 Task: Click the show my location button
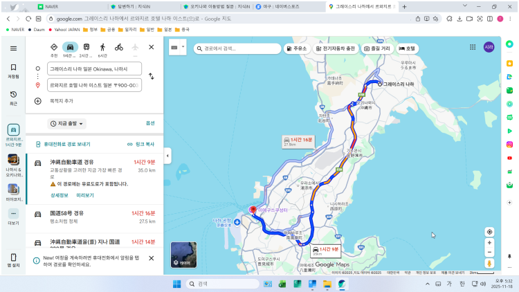pyautogui.click(x=489, y=232)
